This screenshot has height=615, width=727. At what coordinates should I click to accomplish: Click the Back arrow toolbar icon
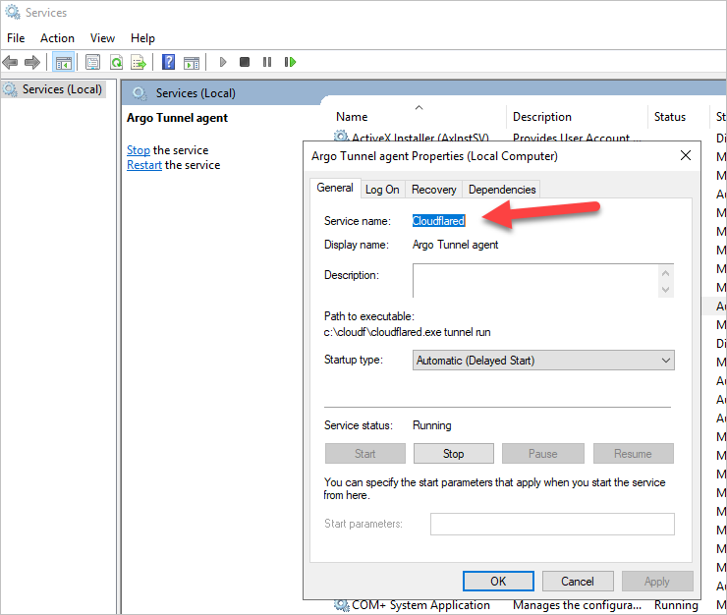pyautogui.click(x=10, y=62)
